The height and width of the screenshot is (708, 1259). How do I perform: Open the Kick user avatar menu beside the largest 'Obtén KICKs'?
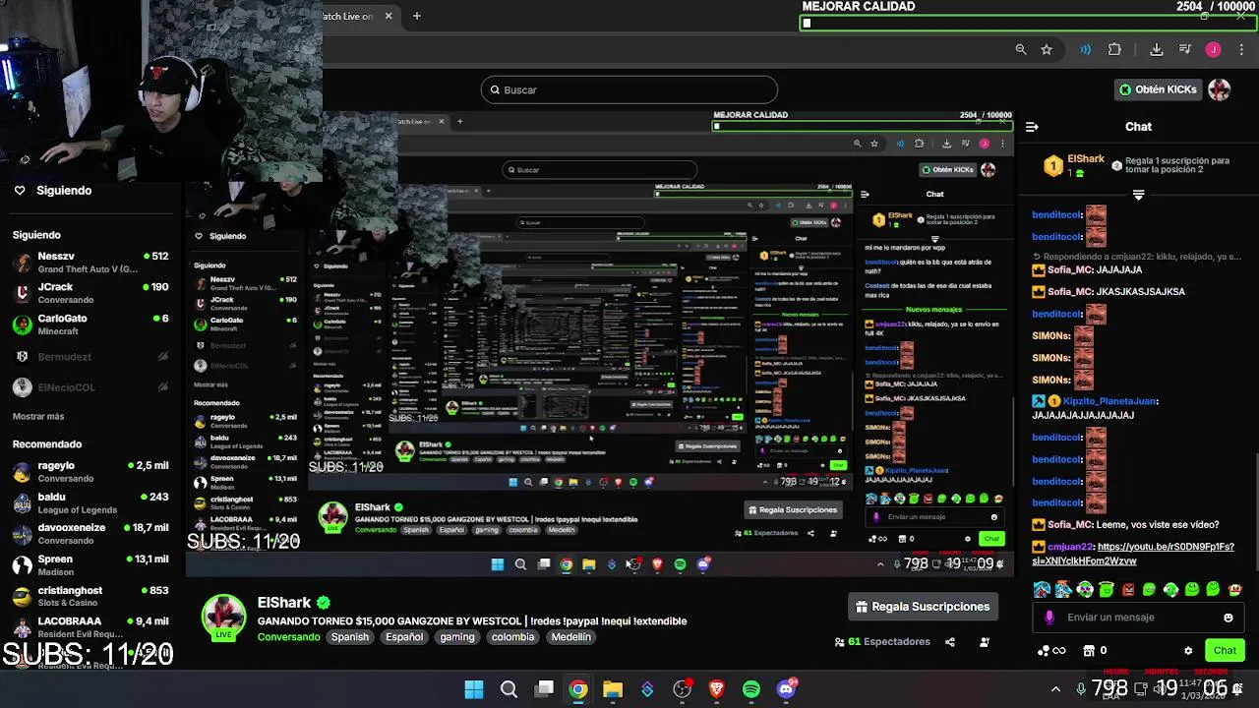tap(1220, 89)
